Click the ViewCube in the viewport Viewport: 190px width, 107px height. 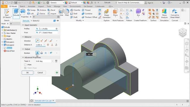183,32
